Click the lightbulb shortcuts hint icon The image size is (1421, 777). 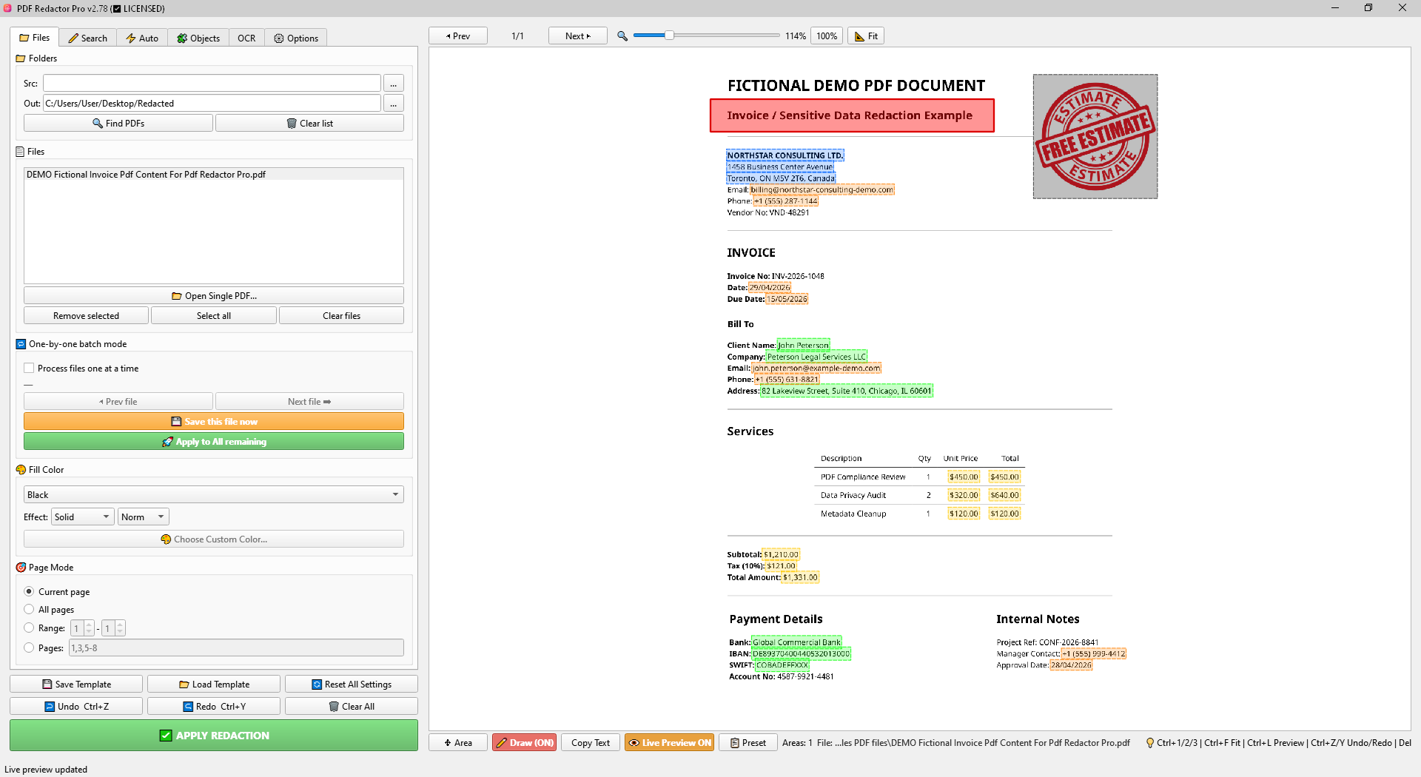(x=1149, y=742)
